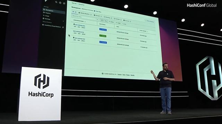Open Registry in the sidebar
This screenshot has width=222, height=124.
point(47,13)
